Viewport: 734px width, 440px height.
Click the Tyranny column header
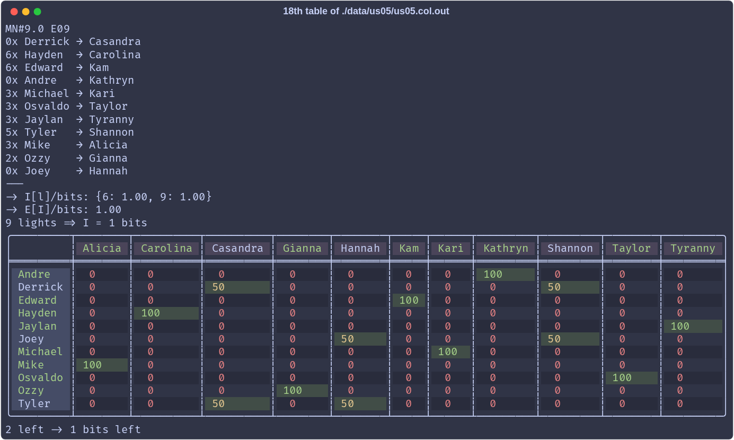tap(693, 248)
